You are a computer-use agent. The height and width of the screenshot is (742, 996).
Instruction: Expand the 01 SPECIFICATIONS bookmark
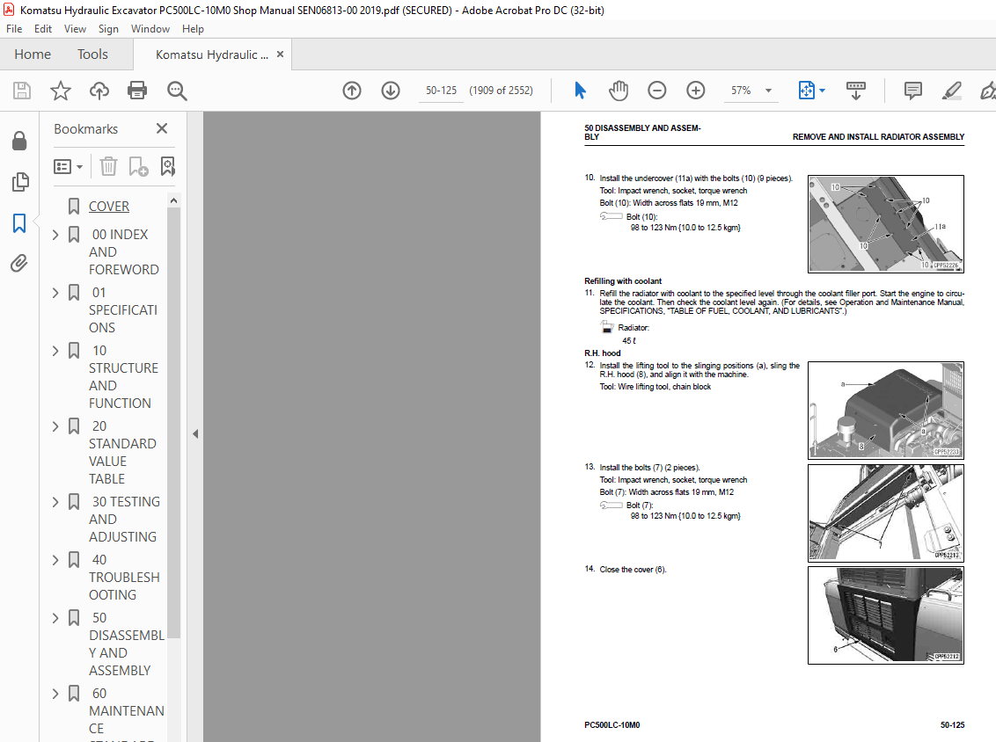point(55,293)
